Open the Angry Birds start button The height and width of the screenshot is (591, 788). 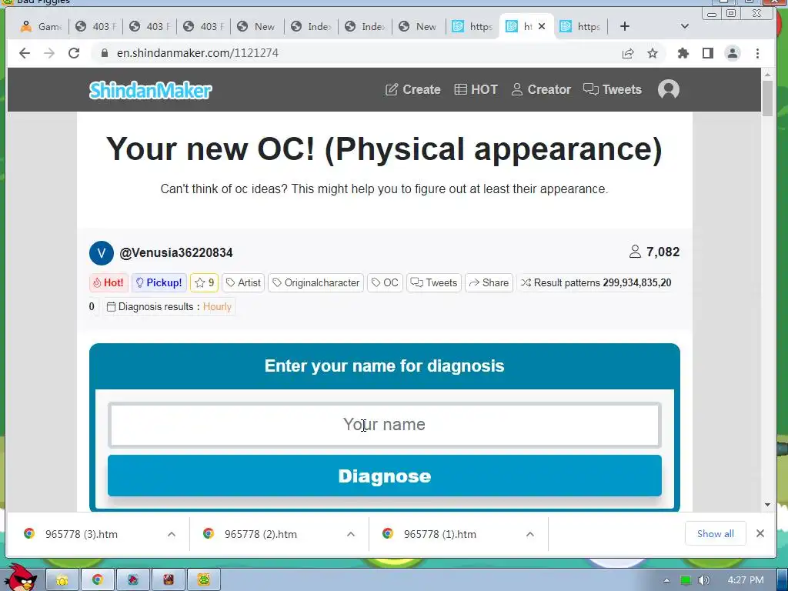[x=20, y=578]
